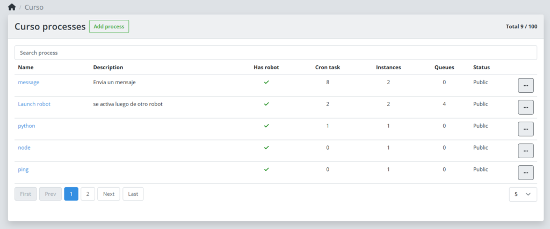This screenshot has height=229, width=550.
Task: Click the green robot checkmark for ping
Action: tap(266, 169)
